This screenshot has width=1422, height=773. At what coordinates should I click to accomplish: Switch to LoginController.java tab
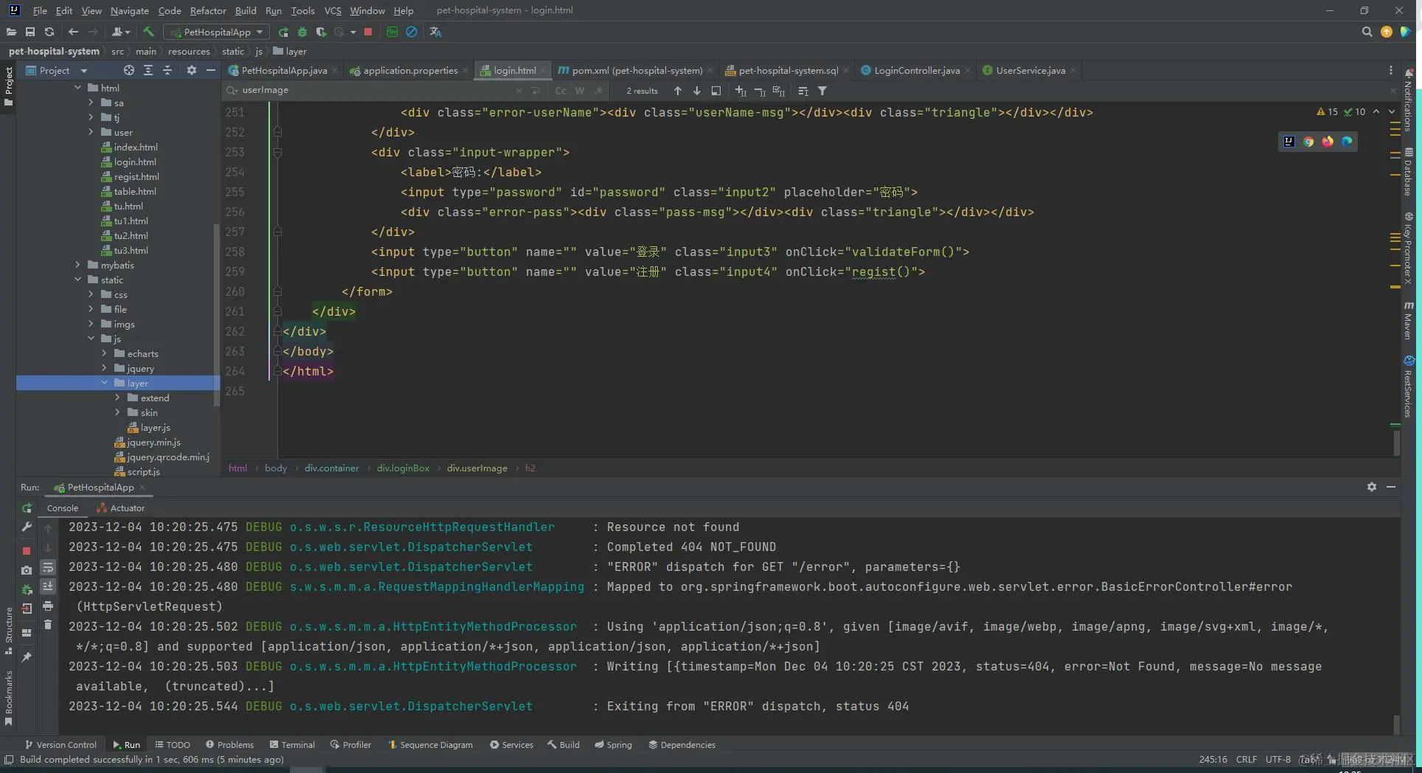point(917,70)
